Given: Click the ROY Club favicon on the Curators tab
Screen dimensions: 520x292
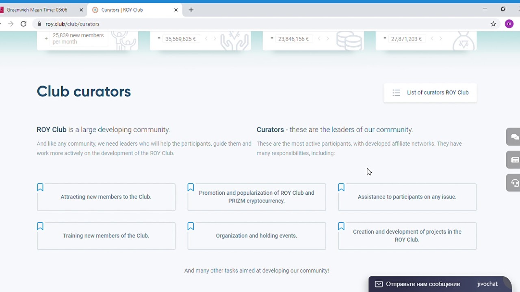Looking at the screenshot, I should (95, 10).
